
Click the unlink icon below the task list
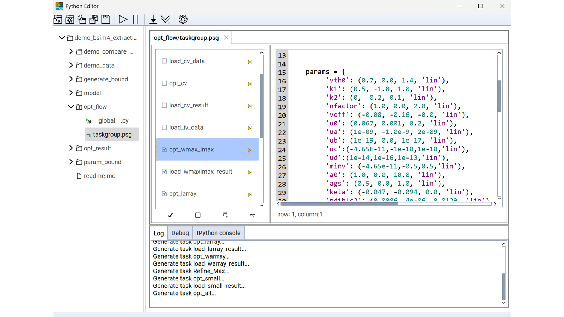click(x=252, y=215)
